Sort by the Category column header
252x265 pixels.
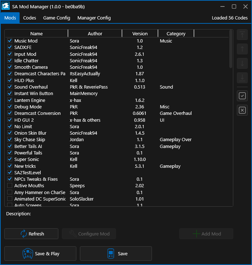(176, 33)
